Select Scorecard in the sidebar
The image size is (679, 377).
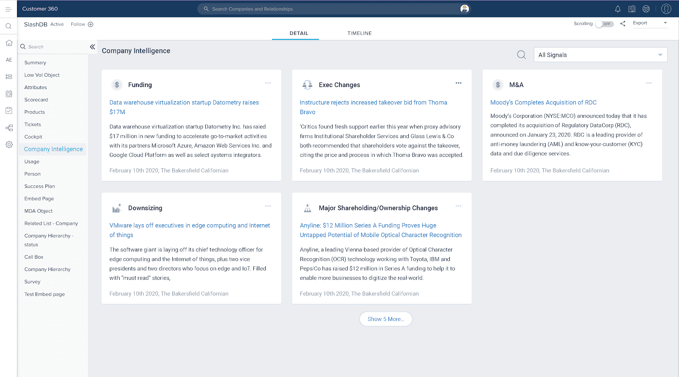(x=36, y=100)
